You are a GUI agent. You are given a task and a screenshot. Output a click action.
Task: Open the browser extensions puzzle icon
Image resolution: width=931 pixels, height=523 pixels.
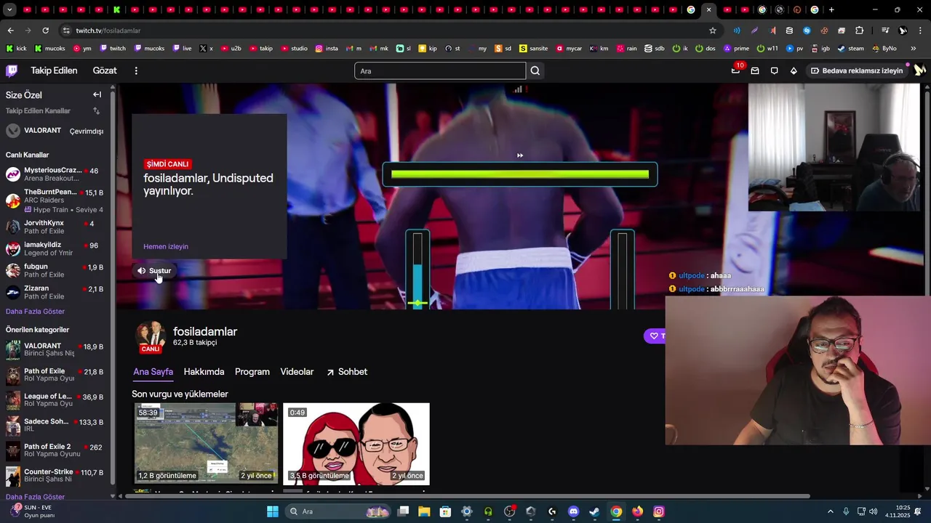tap(859, 31)
